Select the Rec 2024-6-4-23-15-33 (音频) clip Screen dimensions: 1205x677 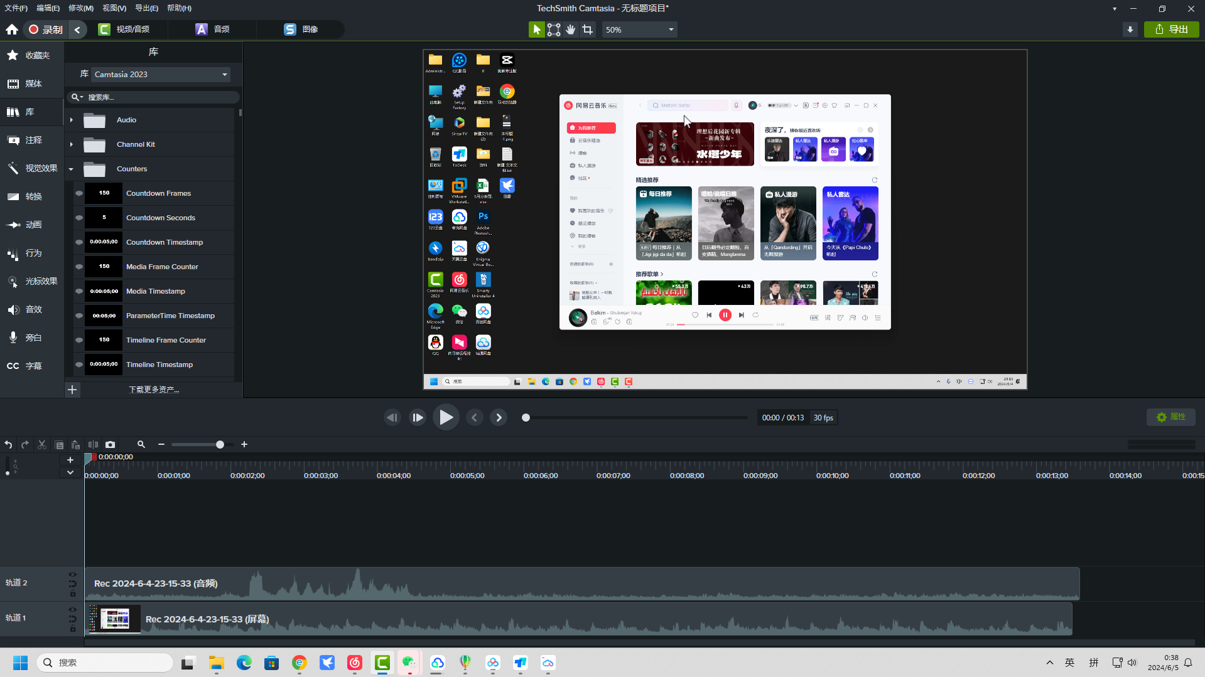(x=582, y=584)
